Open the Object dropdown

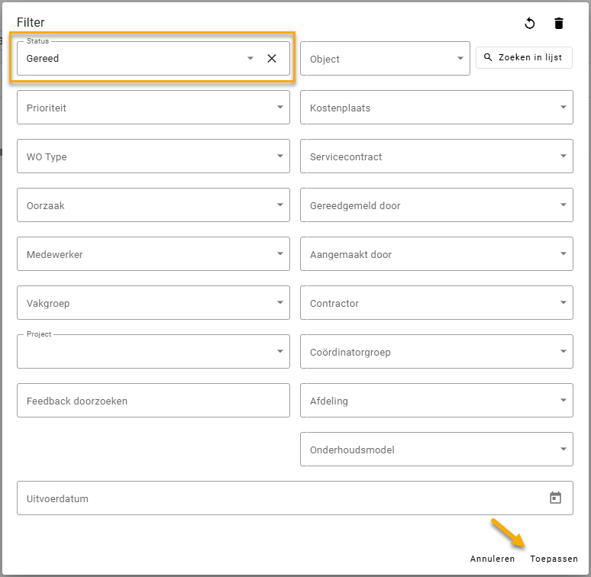tap(385, 59)
